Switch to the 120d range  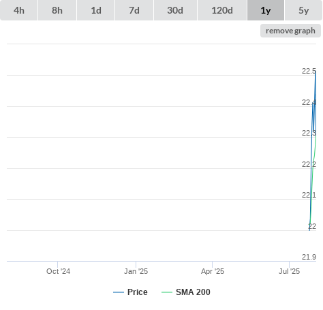tap(222, 10)
